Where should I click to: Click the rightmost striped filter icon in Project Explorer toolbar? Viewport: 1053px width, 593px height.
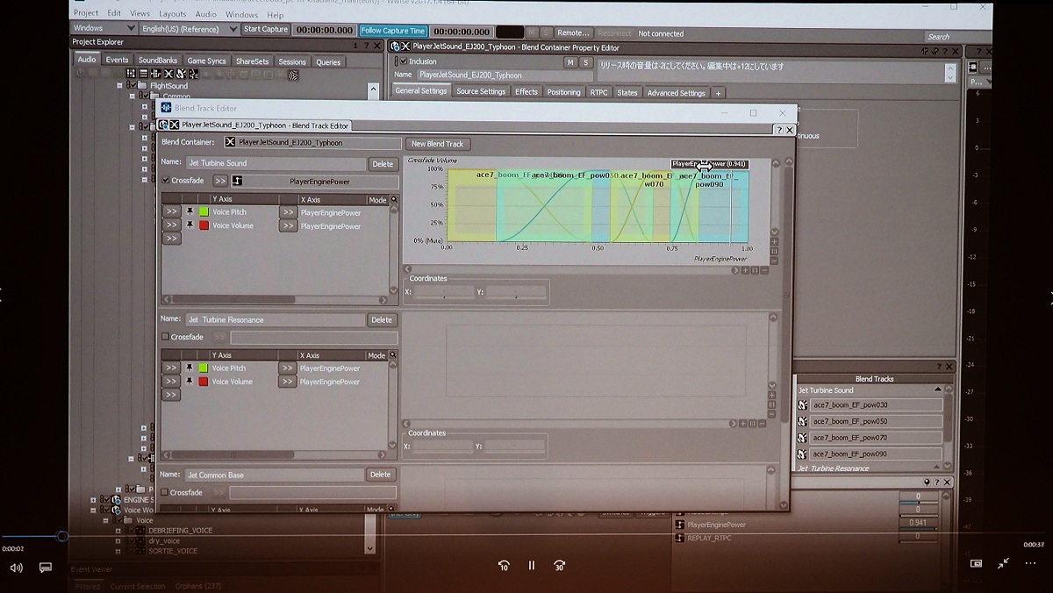[293, 75]
